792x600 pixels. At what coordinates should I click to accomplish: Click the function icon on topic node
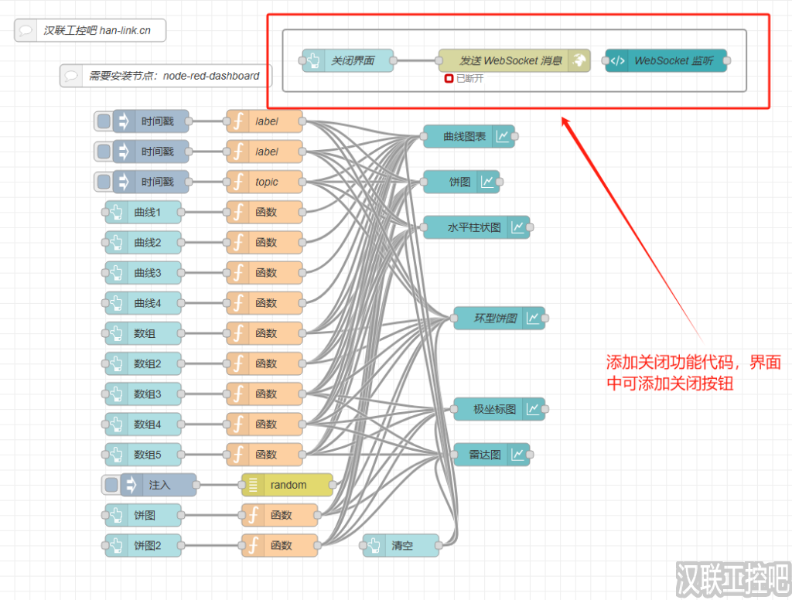(238, 182)
